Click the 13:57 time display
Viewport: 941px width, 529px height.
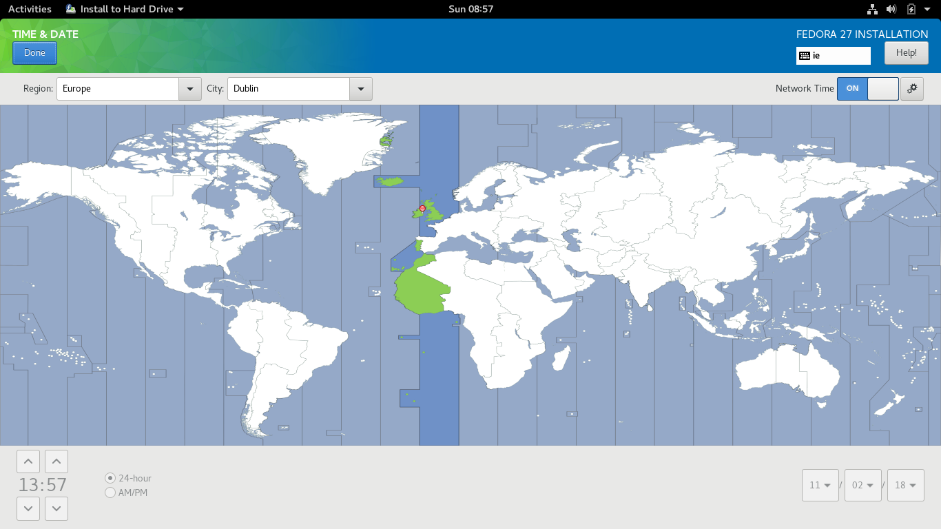point(43,485)
